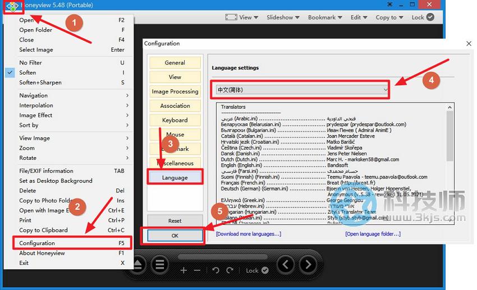Click OK in Configuration dialog
The width and height of the screenshot is (477, 290).
click(175, 236)
